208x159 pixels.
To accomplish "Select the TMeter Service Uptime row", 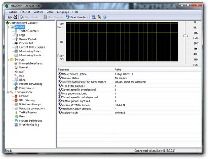I will click(129, 74).
